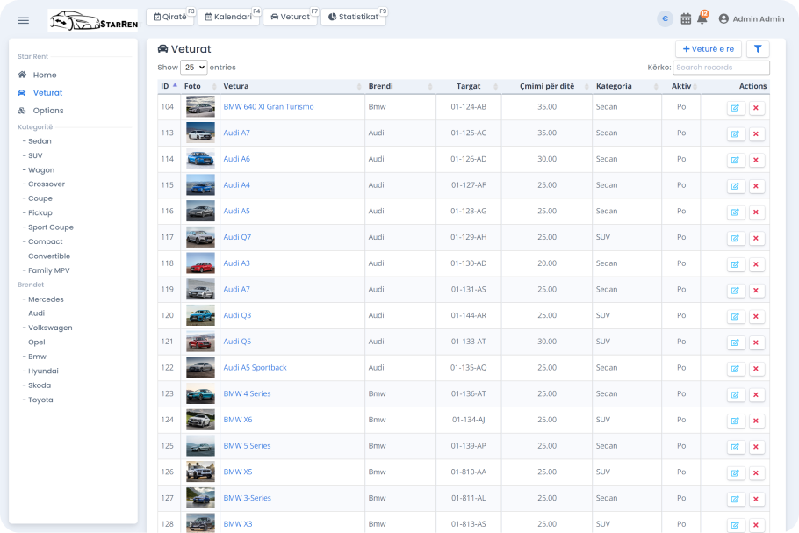This screenshot has height=533, width=799.
Task: Open the calendar icon in header
Action: click(686, 18)
